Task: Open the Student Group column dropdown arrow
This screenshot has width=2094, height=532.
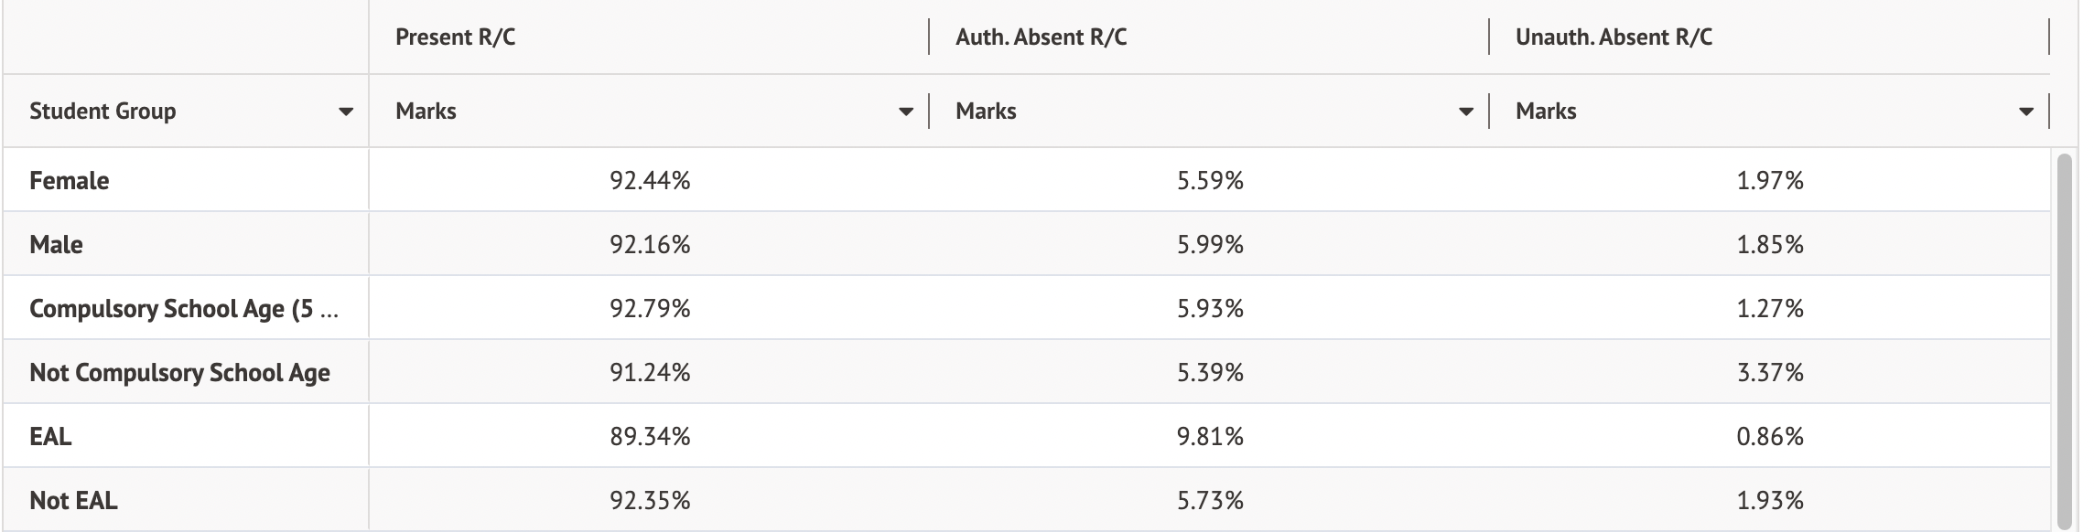Action: (x=345, y=112)
